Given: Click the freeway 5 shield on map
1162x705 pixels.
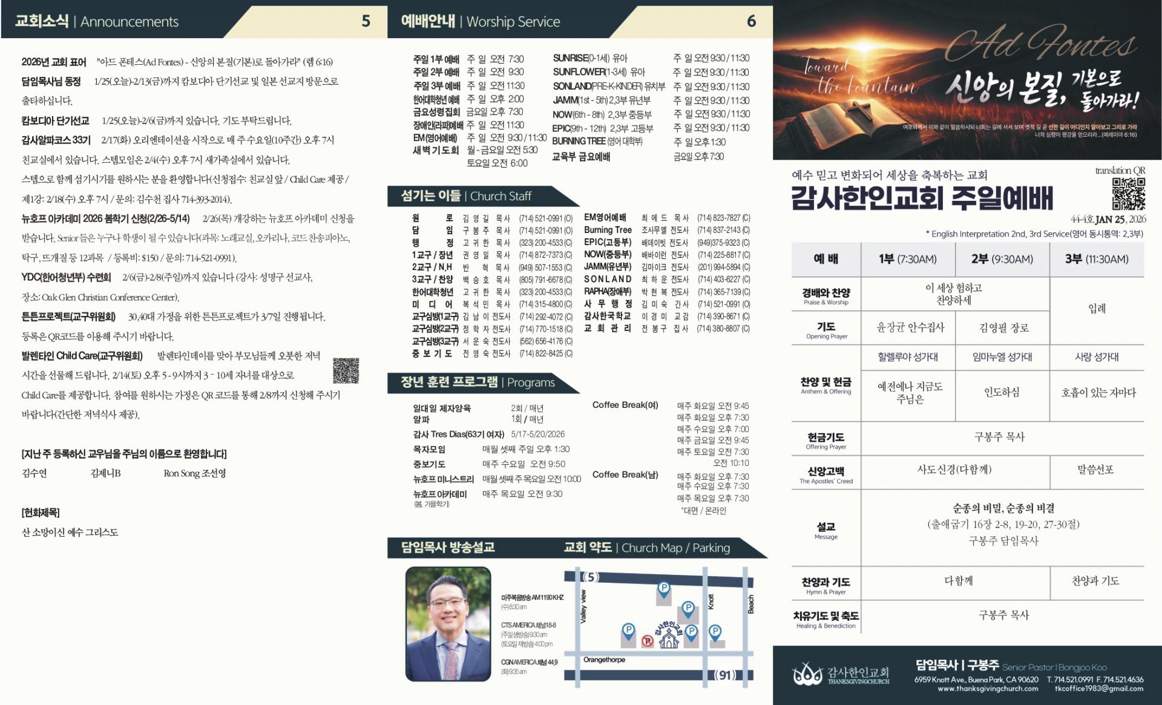Looking at the screenshot, I should pos(591,577).
